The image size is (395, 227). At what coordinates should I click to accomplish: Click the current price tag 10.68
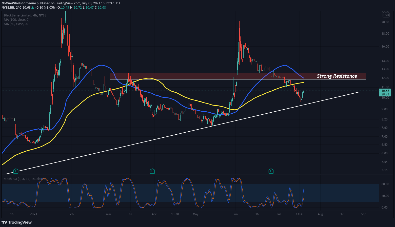point(385,91)
